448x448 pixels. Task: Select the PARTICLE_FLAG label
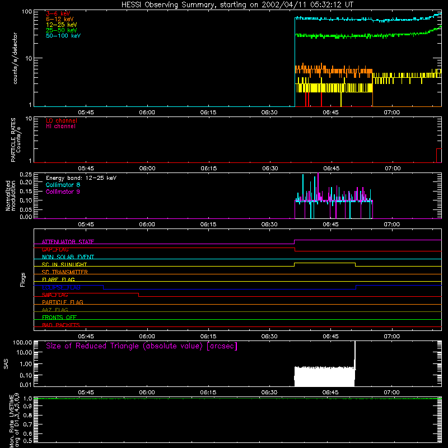63,302
